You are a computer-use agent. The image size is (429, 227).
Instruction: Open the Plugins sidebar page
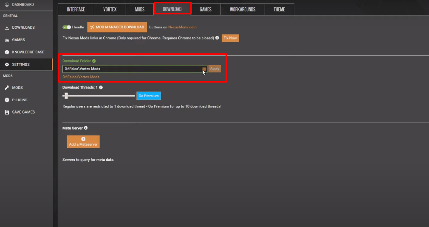(26, 100)
